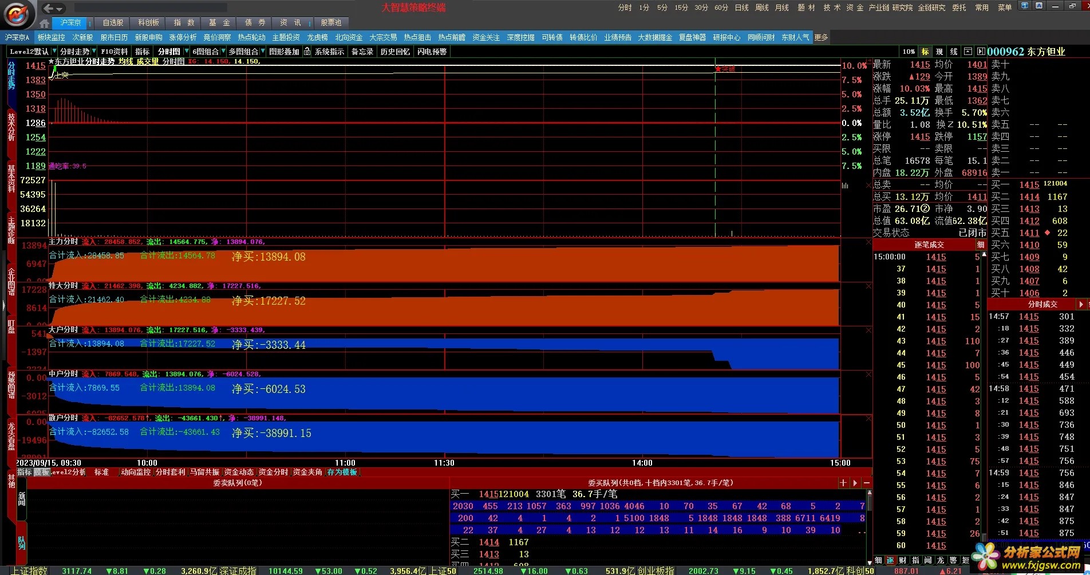Viewport: 1090px width, 575px height.
Task: Click the 标 toggle button above quote panel
Action: (x=925, y=52)
